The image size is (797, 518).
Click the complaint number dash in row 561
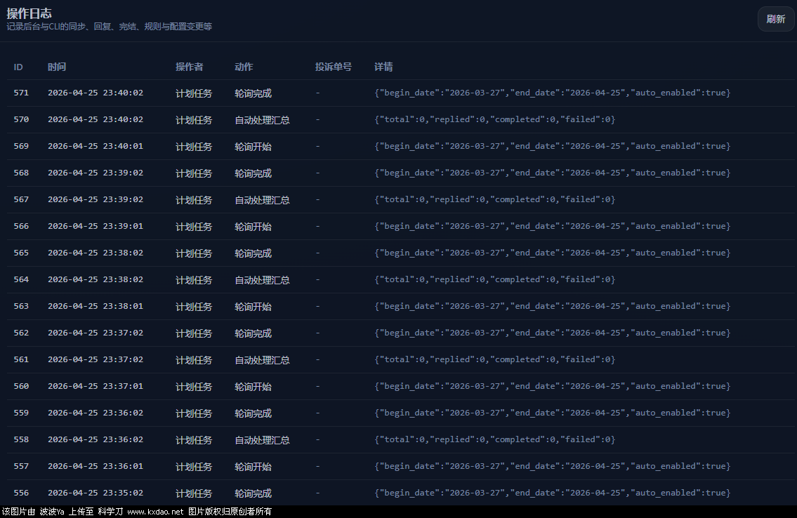(x=317, y=360)
